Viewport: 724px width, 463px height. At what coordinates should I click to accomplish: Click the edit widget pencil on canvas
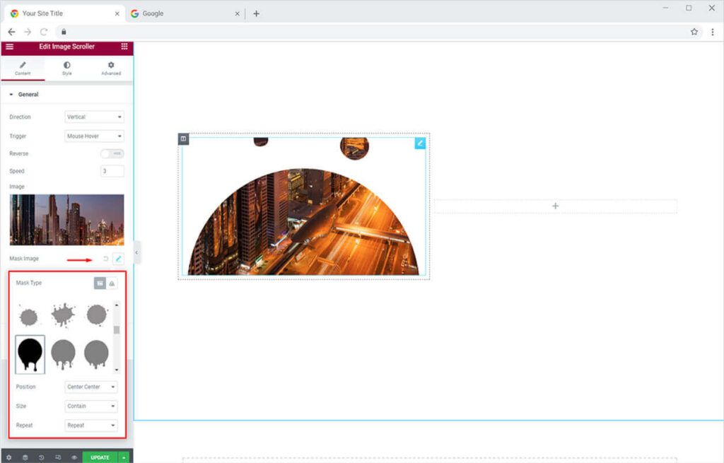tap(420, 143)
